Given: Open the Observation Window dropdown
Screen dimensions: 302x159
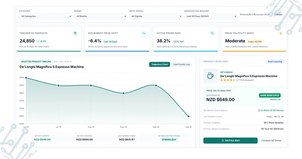Looking at the screenshot, I should 211,16.
